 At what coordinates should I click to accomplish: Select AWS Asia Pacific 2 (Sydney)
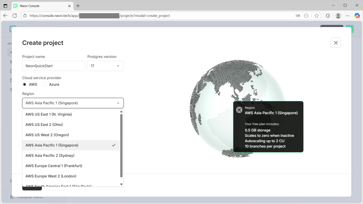(50, 156)
